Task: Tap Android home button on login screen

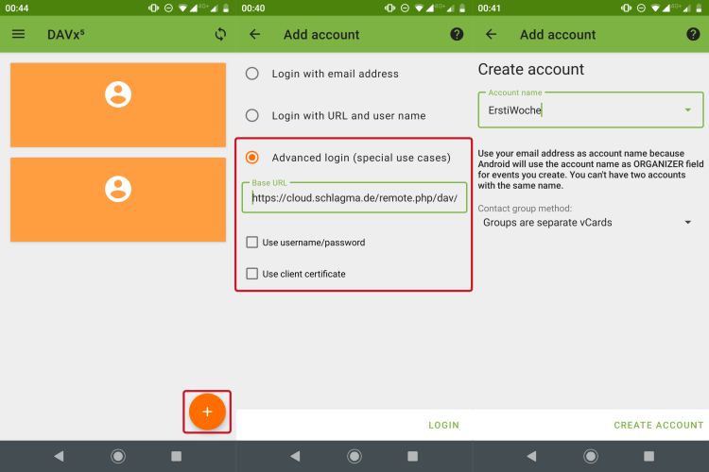Action: pos(354,456)
